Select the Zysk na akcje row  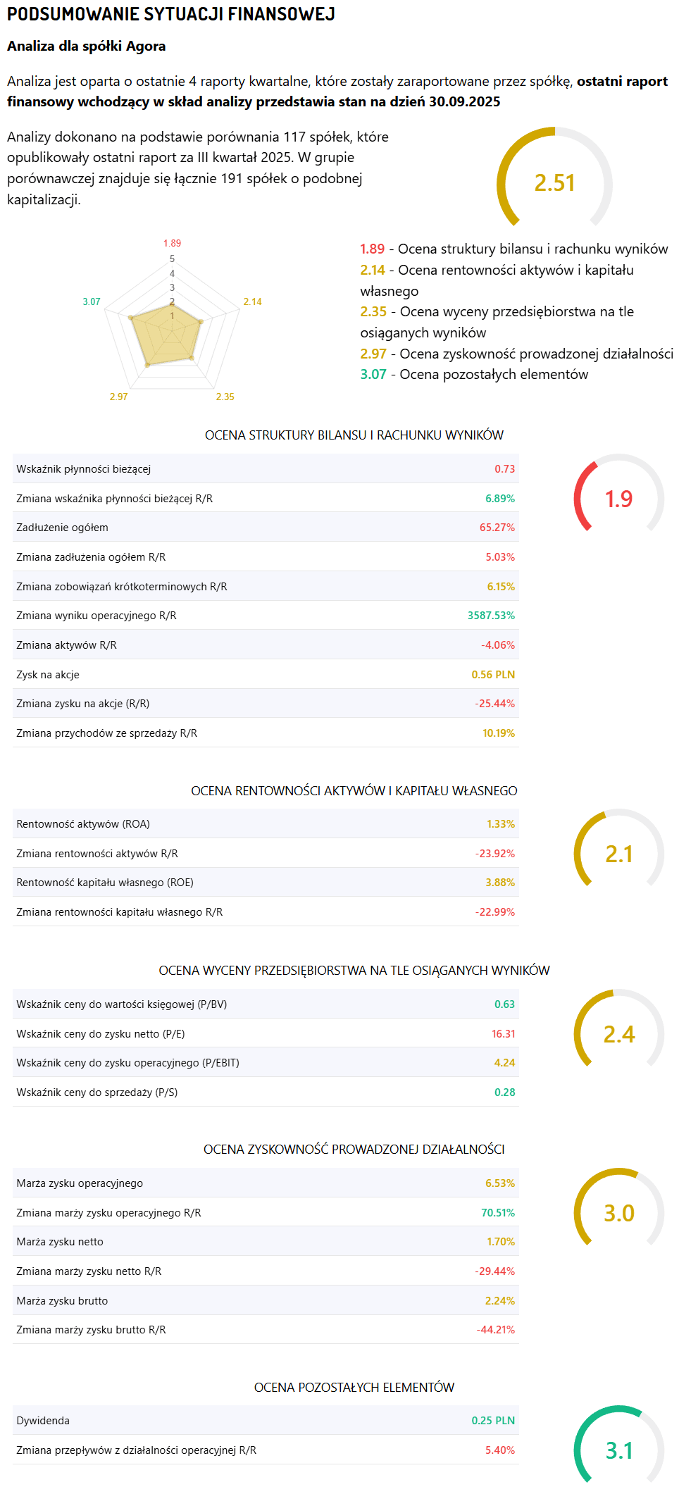tap(265, 675)
